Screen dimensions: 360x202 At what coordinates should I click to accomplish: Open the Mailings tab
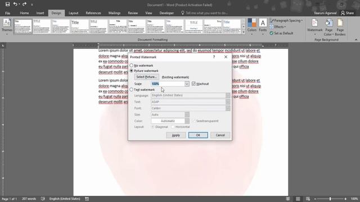tap(114, 13)
